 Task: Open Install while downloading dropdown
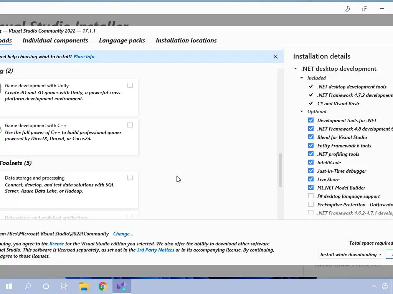351,255
